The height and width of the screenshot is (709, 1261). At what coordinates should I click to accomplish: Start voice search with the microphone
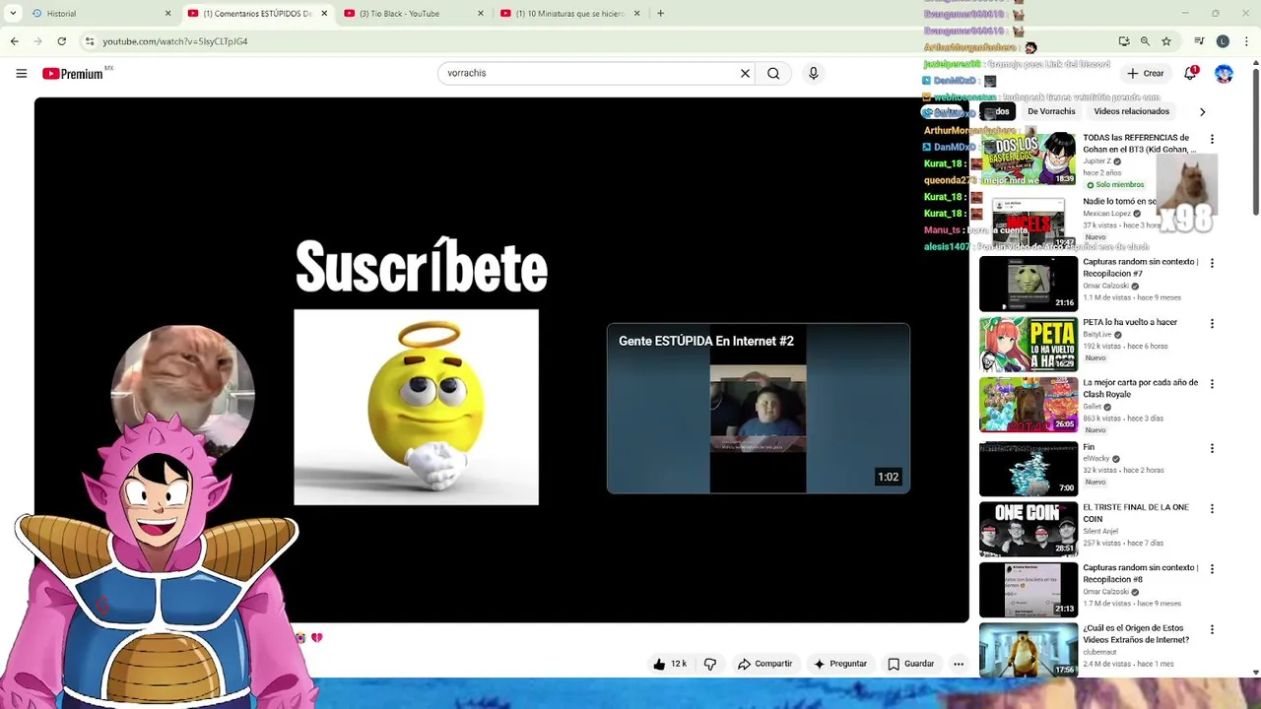[813, 73]
